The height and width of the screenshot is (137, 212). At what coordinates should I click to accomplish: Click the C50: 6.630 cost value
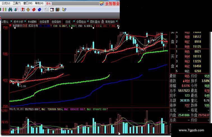click(x=84, y=26)
